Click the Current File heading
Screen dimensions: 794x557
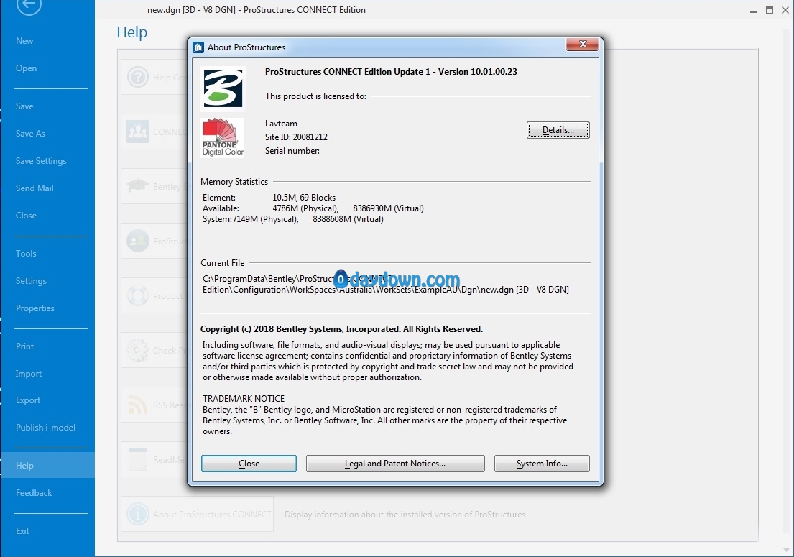[x=222, y=263]
